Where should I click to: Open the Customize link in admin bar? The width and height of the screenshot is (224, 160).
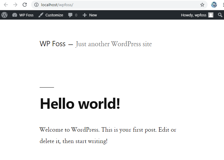(54, 15)
